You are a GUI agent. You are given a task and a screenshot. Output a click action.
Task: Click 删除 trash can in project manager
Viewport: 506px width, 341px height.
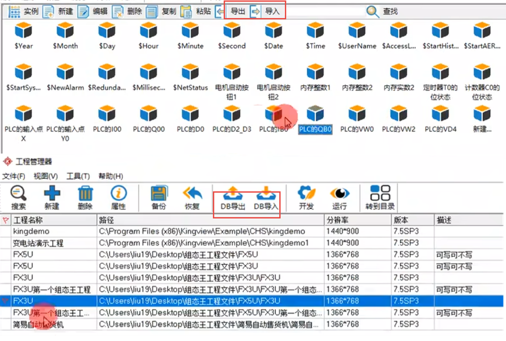click(85, 198)
